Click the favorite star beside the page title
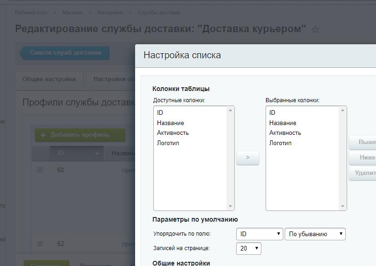This screenshot has height=266, width=376. tap(315, 30)
